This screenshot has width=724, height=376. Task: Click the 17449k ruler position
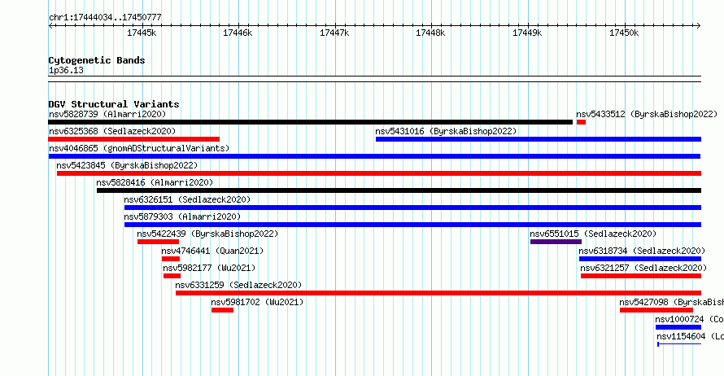click(x=527, y=33)
